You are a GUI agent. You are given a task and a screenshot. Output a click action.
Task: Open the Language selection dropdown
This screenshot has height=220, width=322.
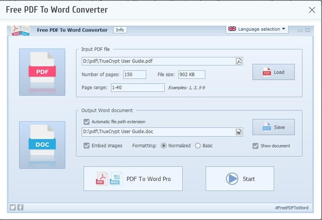(x=257, y=29)
